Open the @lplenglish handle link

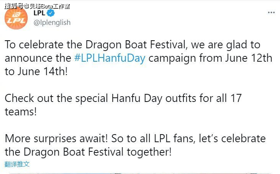[52, 23]
